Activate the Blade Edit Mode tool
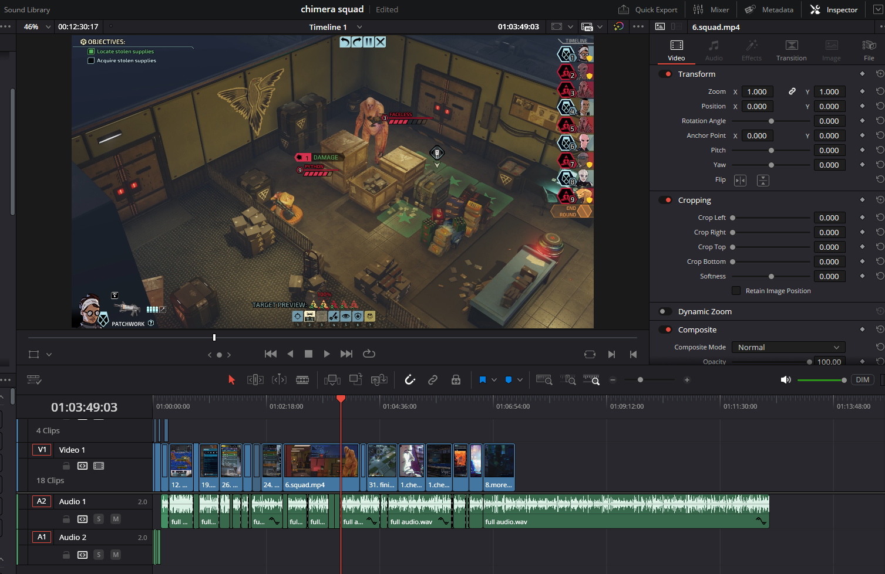This screenshot has width=885, height=574. 302,380
